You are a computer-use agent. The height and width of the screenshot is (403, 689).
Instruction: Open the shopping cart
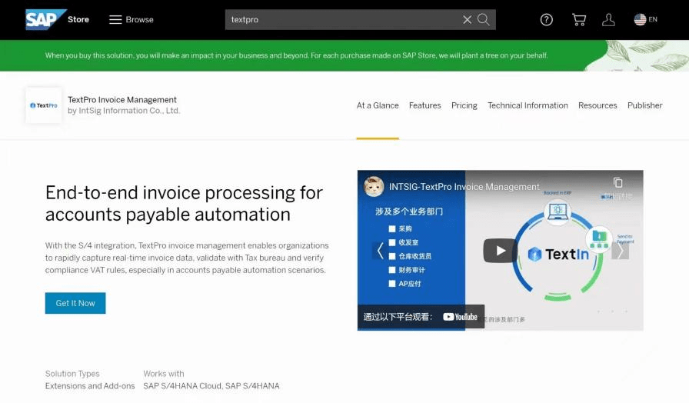(x=579, y=20)
